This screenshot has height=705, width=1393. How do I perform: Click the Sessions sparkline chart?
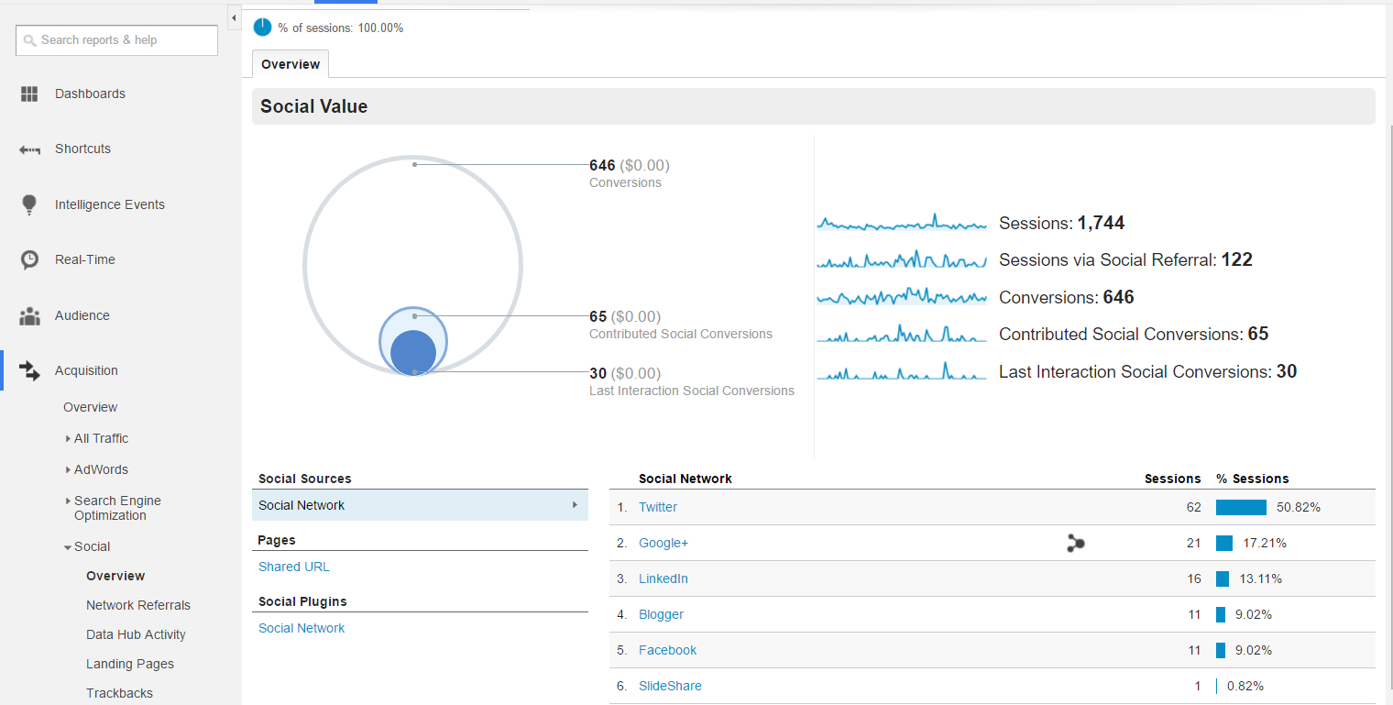pos(902,223)
